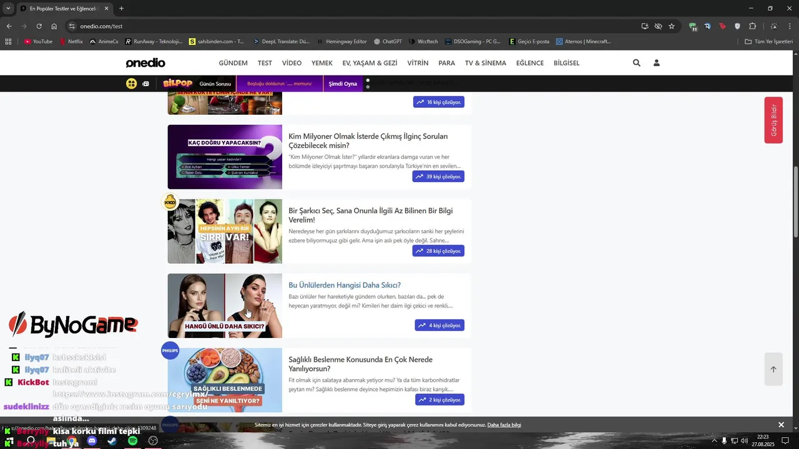799x449 pixels.
Task: Open the YouTube bookmark
Action: point(38,42)
